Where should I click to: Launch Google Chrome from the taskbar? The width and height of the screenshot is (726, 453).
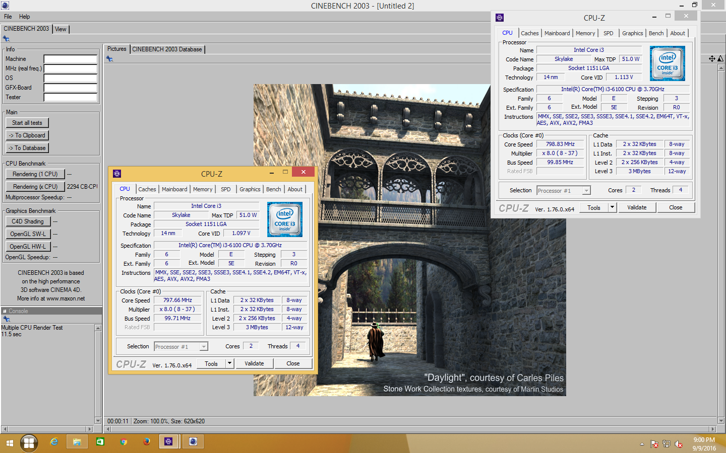(124, 442)
